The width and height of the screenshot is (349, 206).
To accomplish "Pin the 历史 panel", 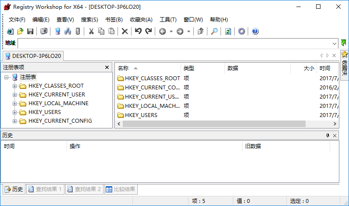I will click(328, 135).
